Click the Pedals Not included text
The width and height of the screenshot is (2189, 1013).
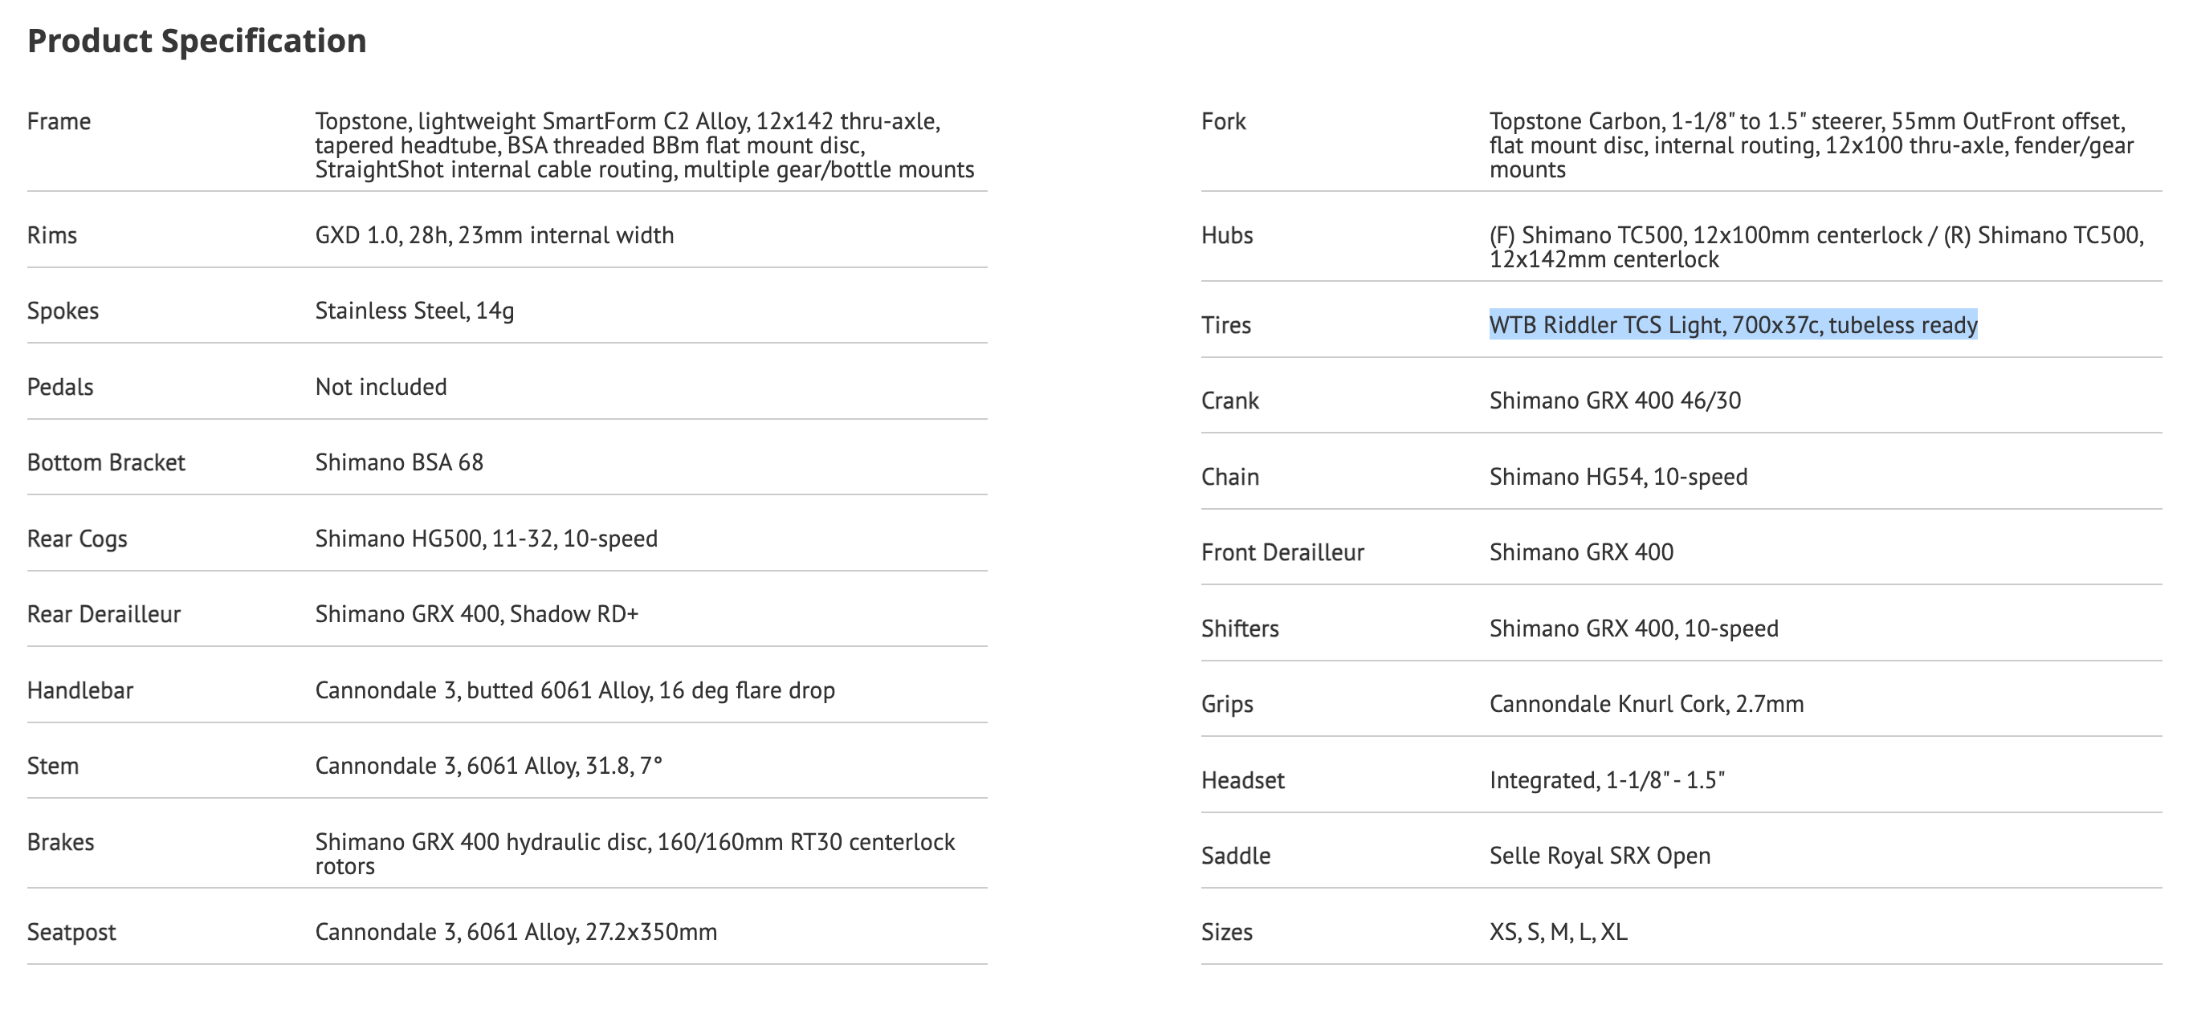[381, 386]
